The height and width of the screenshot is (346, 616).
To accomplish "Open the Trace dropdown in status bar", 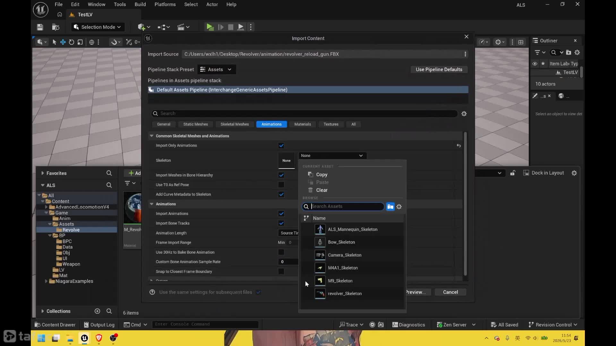I will (351, 325).
